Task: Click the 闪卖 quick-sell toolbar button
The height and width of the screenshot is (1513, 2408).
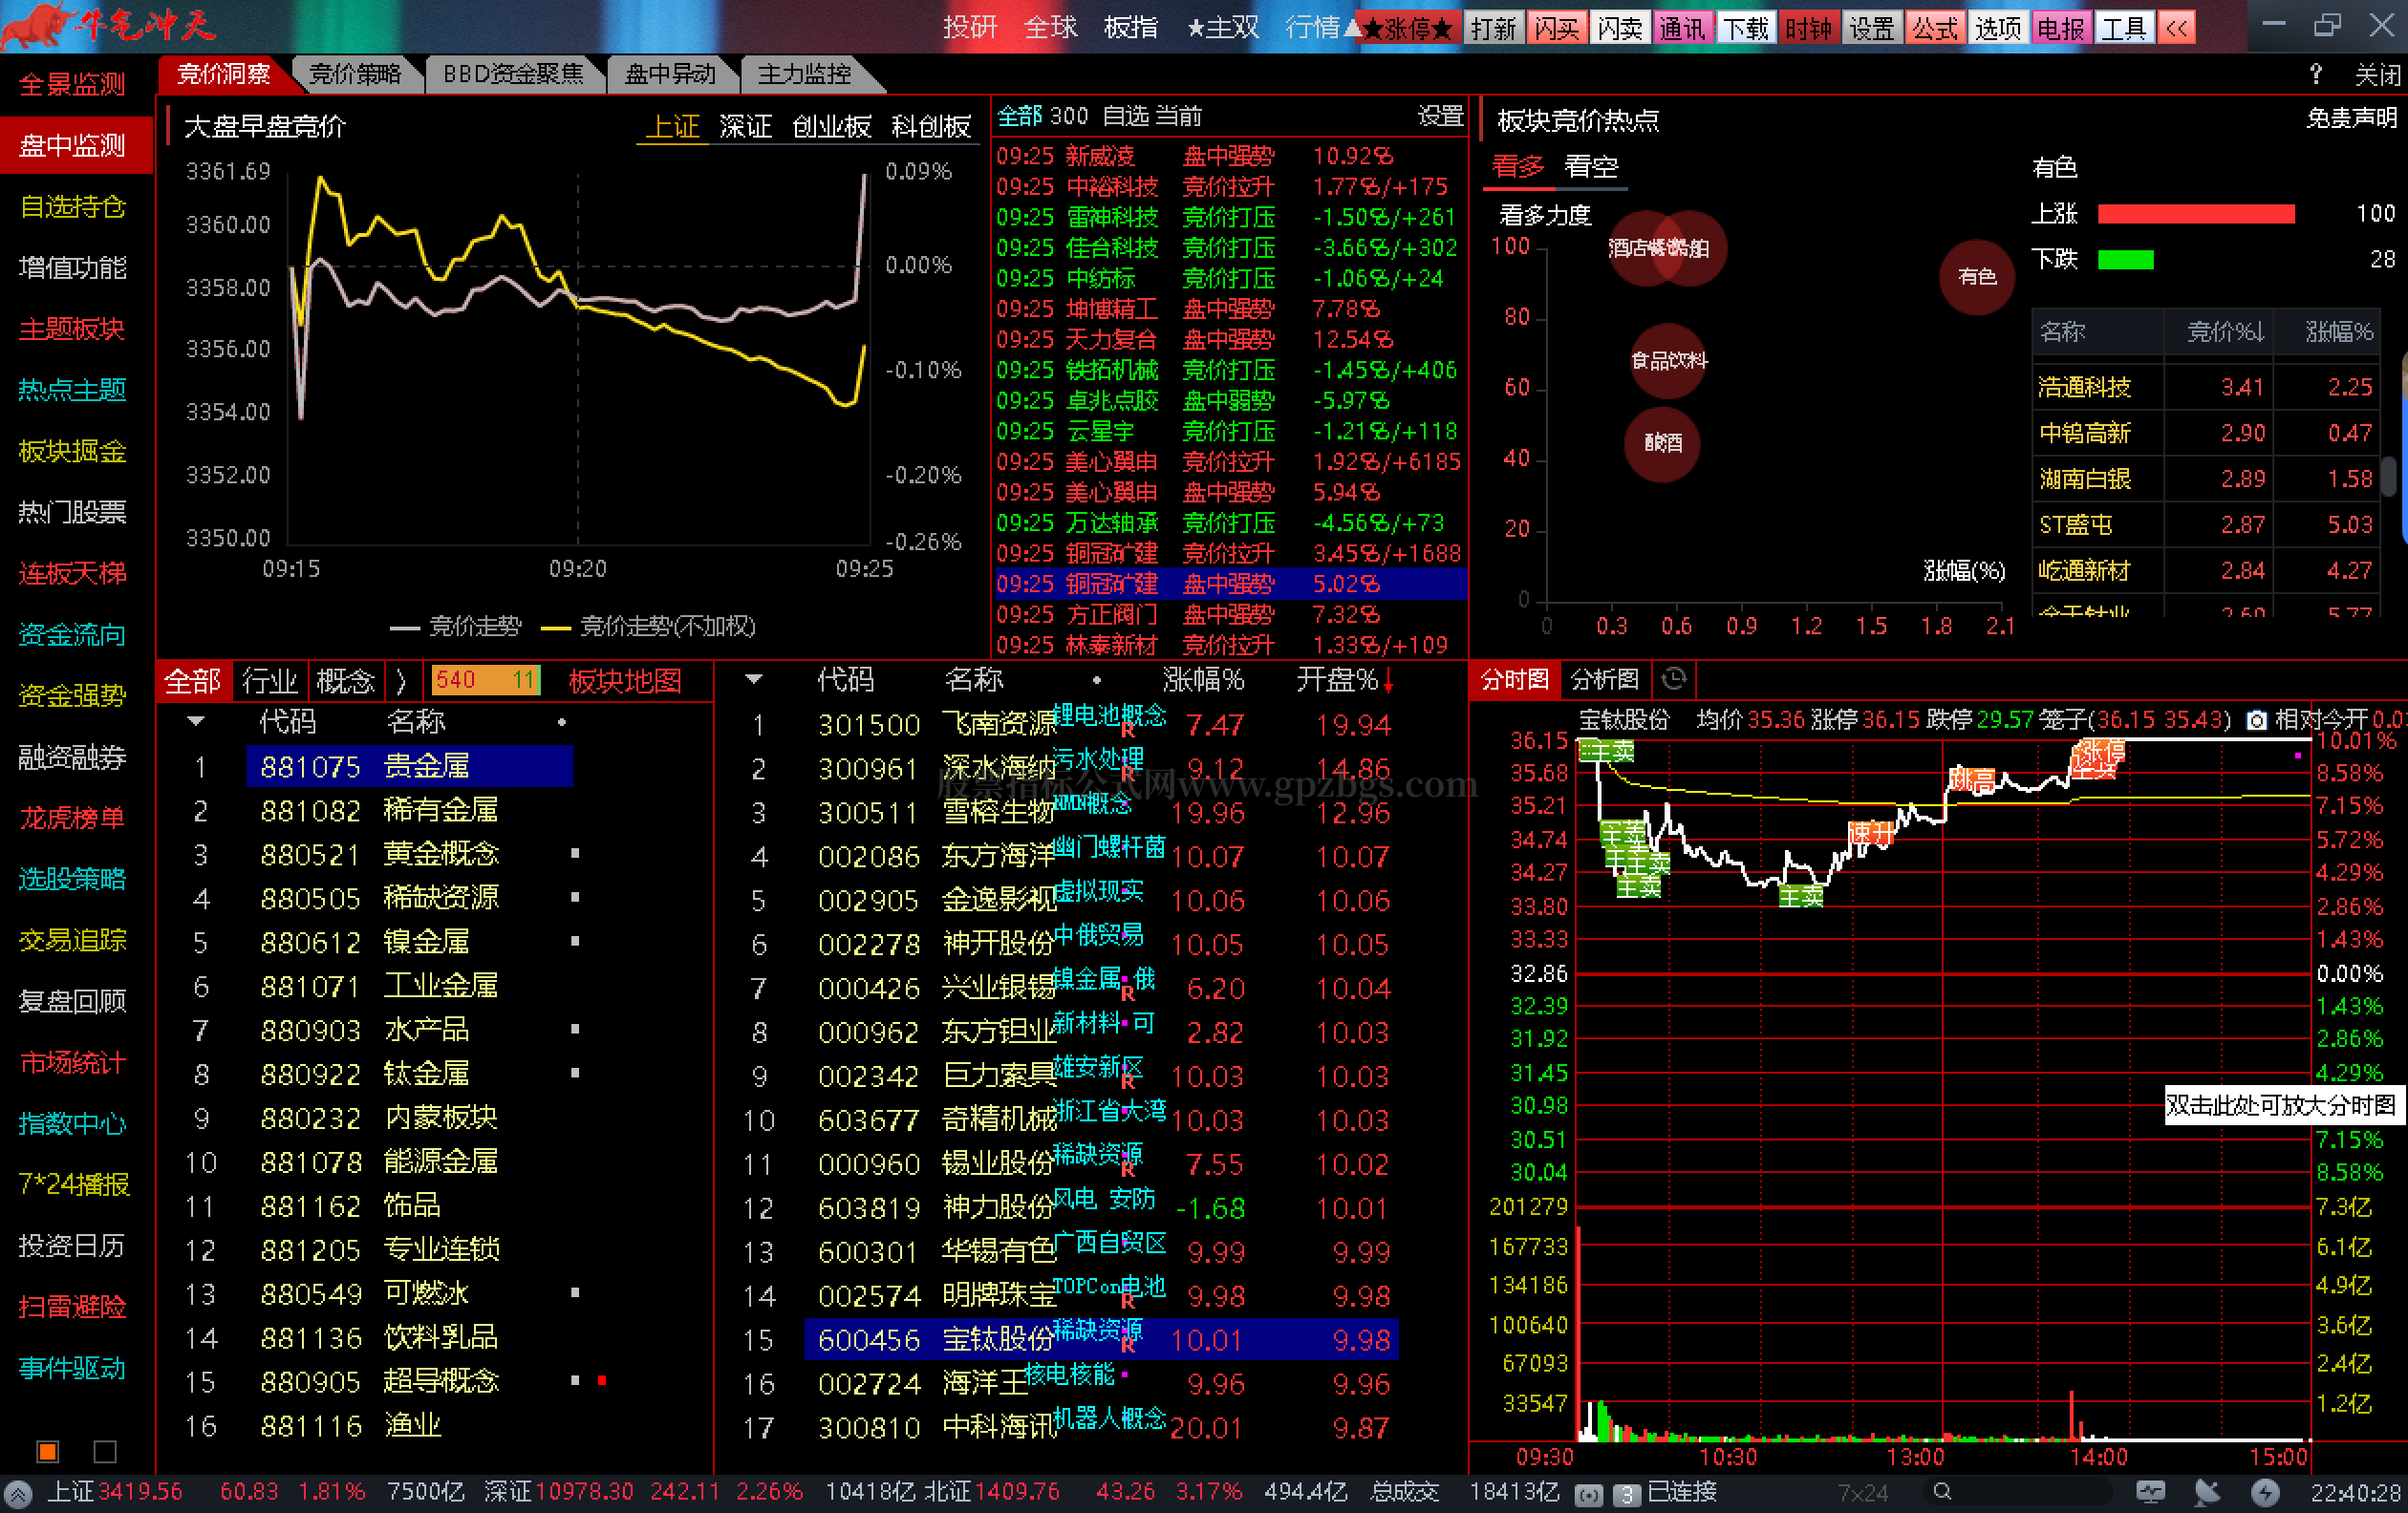Action: [x=1620, y=28]
